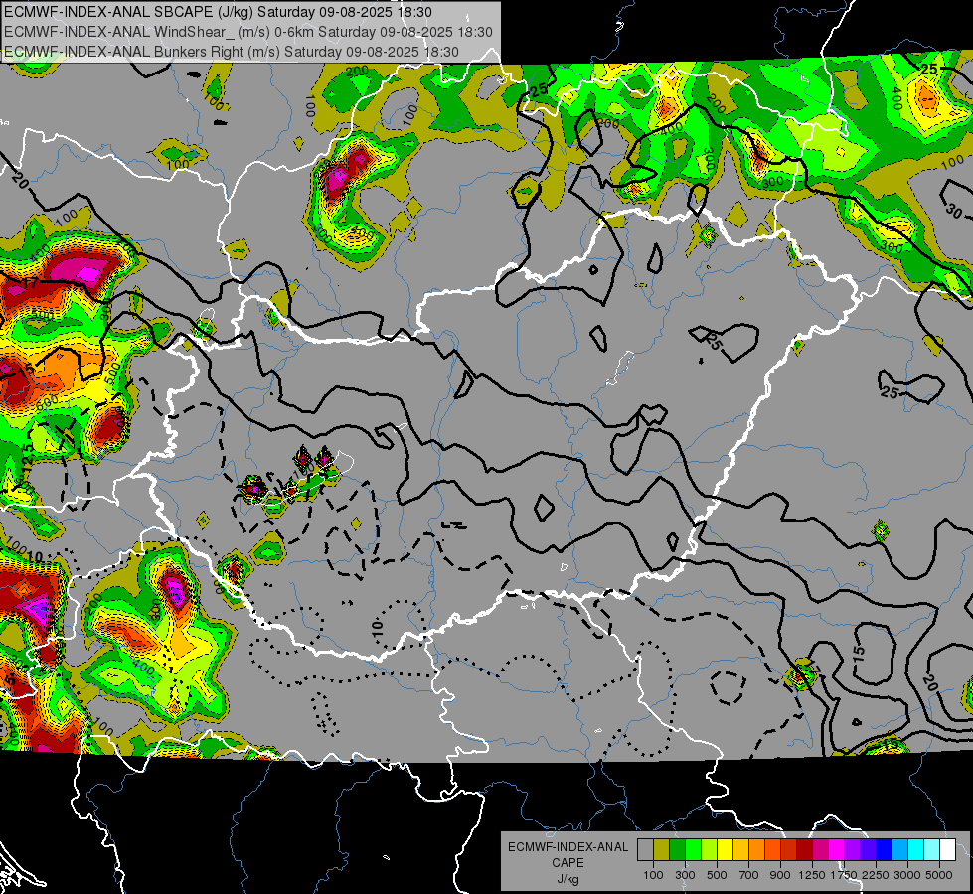Select the bright green legend swatch

(693, 850)
